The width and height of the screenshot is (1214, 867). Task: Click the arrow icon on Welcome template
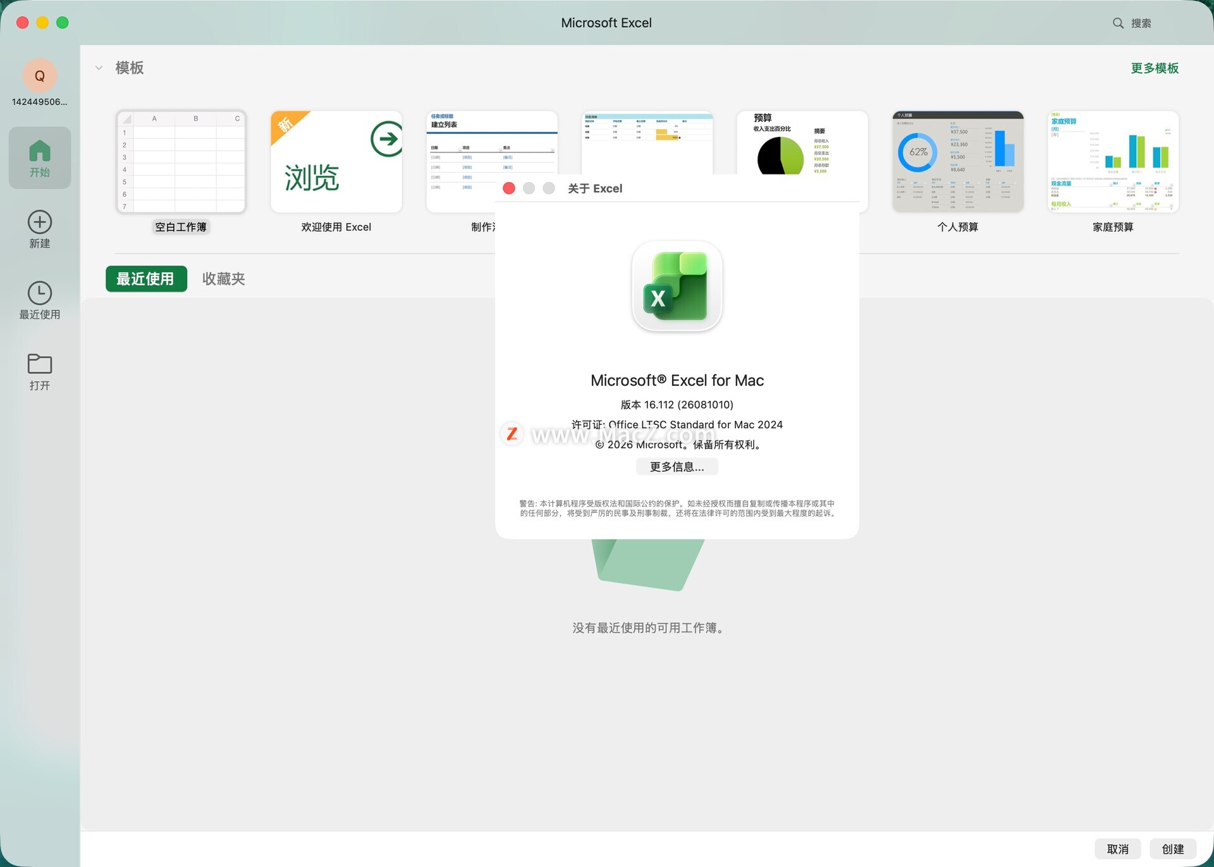[386, 138]
